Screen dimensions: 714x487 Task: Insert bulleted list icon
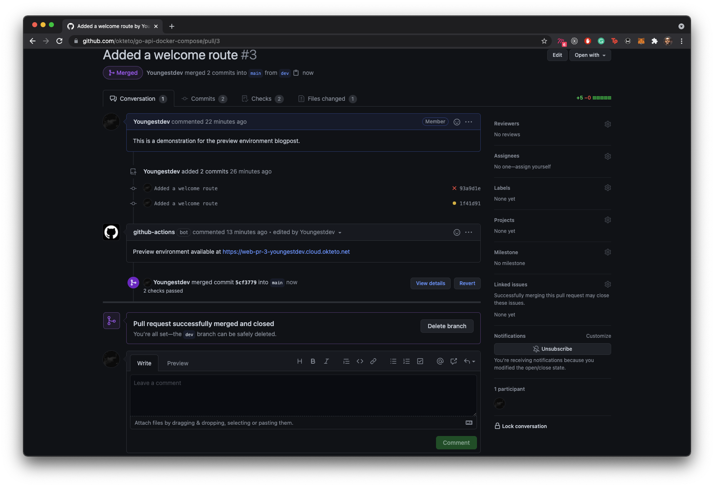point(393,361)
